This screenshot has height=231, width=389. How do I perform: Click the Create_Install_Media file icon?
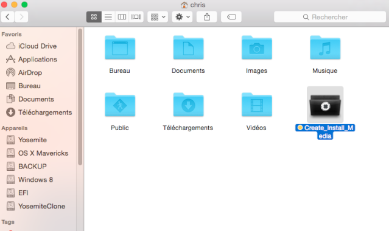point(325,105)
